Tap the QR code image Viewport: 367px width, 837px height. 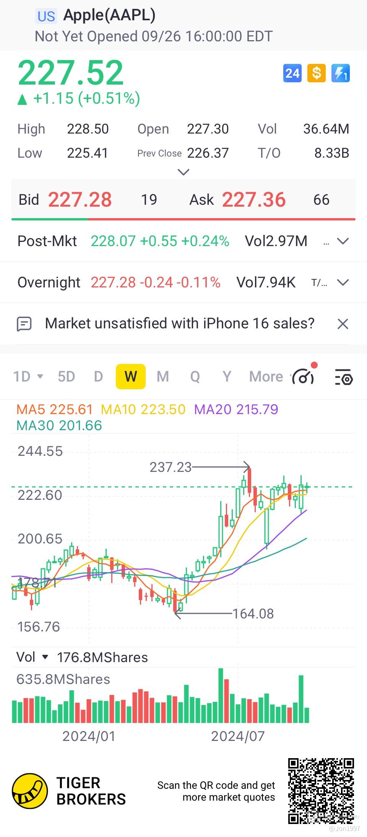coord(321,791)
